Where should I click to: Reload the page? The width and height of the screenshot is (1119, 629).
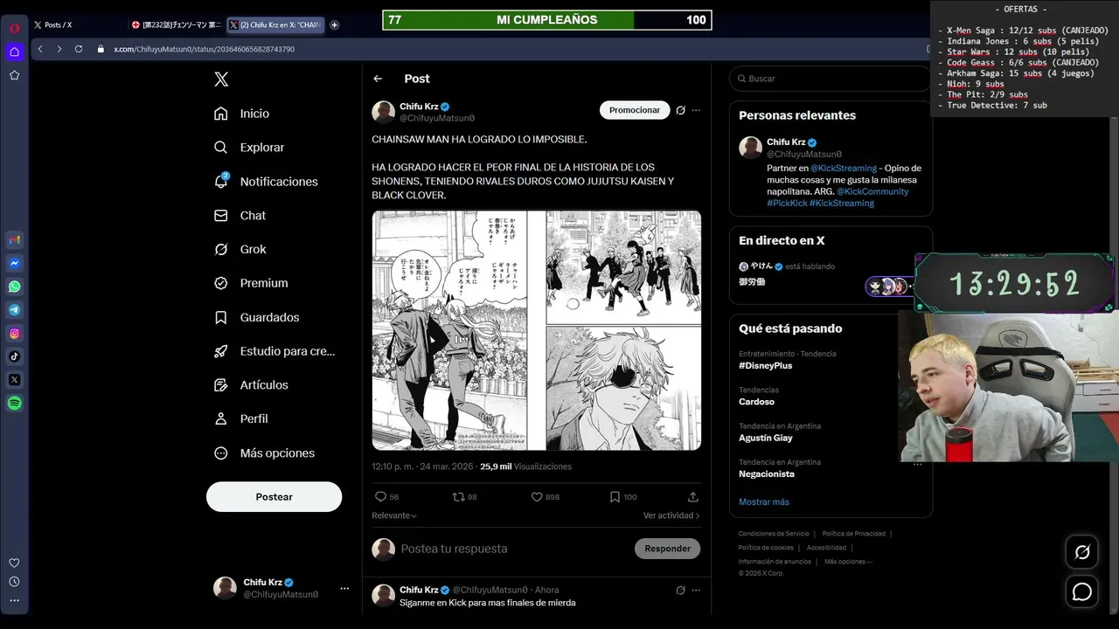[x=79, y=49]
